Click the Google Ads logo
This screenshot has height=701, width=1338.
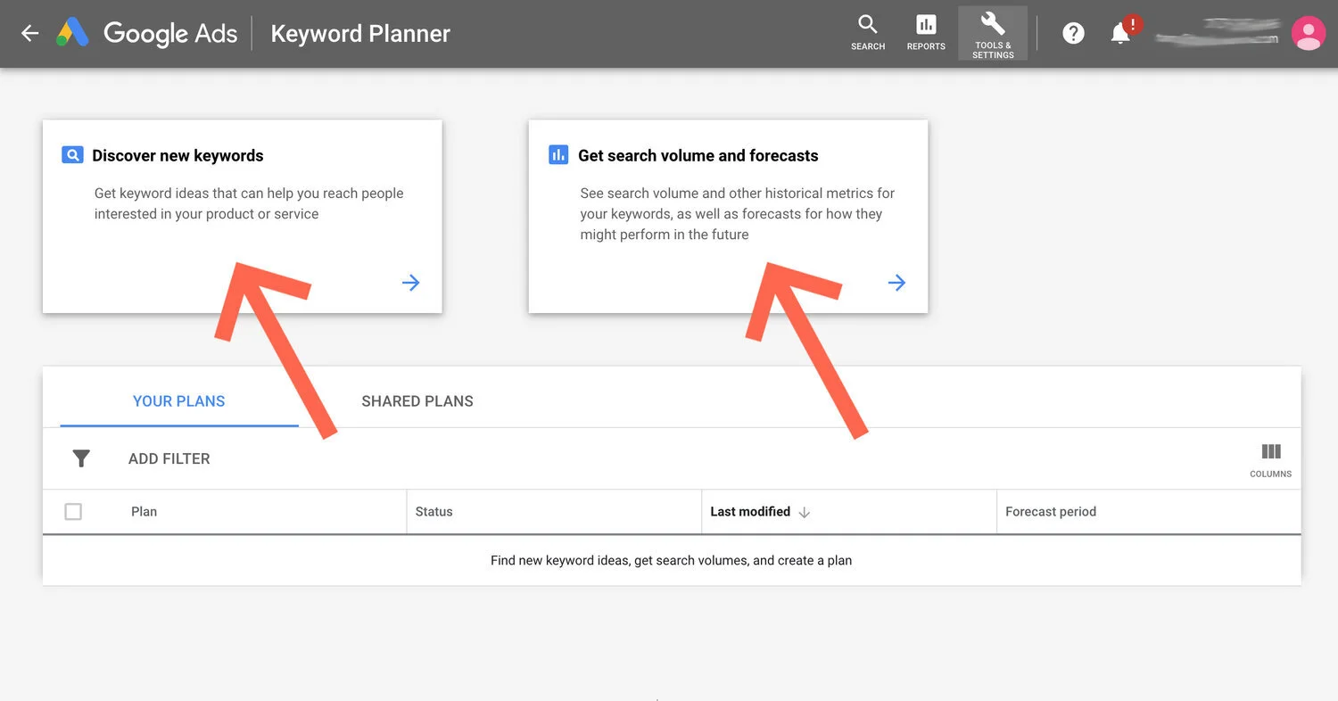click(147, 34)
